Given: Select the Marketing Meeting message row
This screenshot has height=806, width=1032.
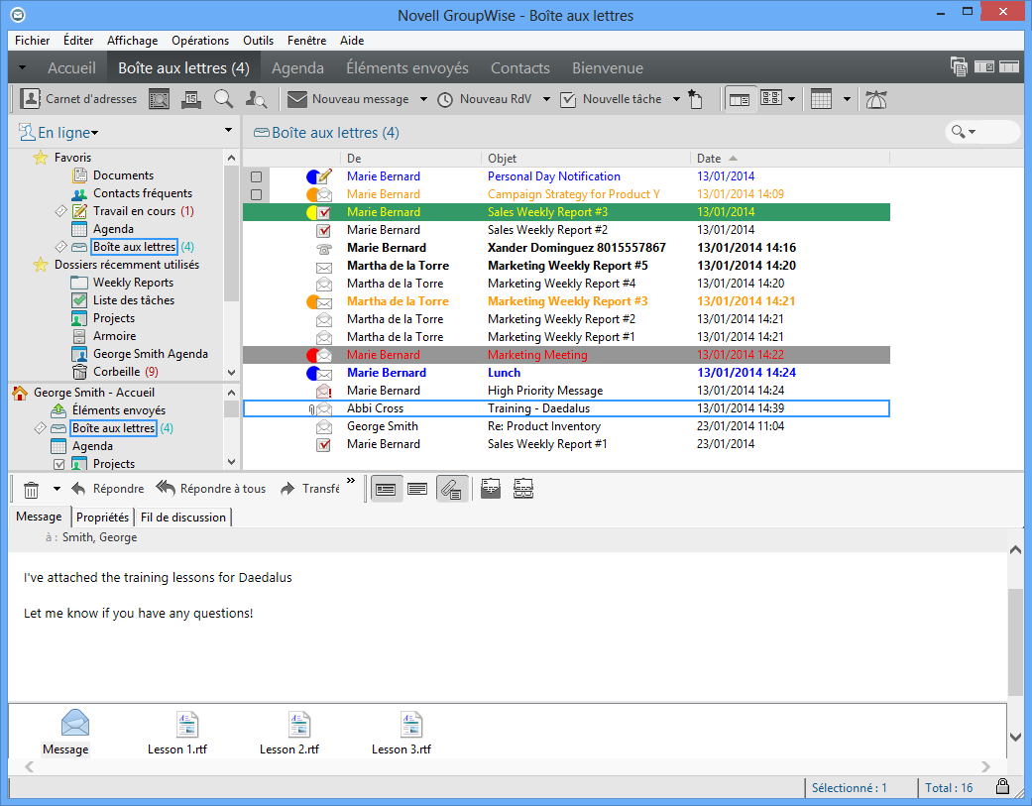Looking at the screenshot, I should 566,355.
